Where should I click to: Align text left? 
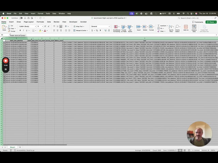pyautogui.click(x=54, y=30)
